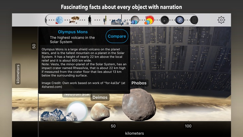Image resolution: width=243 pixels, height=137 pixels.
Task: Click "The highest volcano in the Solar System" subtitle
Action: click(x=72, y=40)
